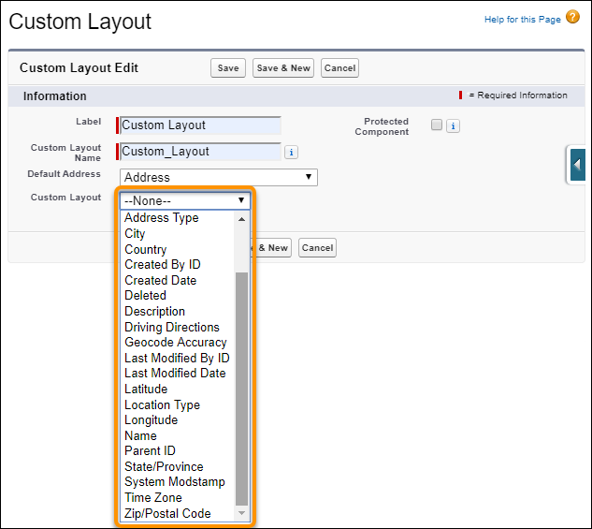Click the Custom Layout Name info icon
The width and height of the screenshot is (592, 529).
click(291, 153)
